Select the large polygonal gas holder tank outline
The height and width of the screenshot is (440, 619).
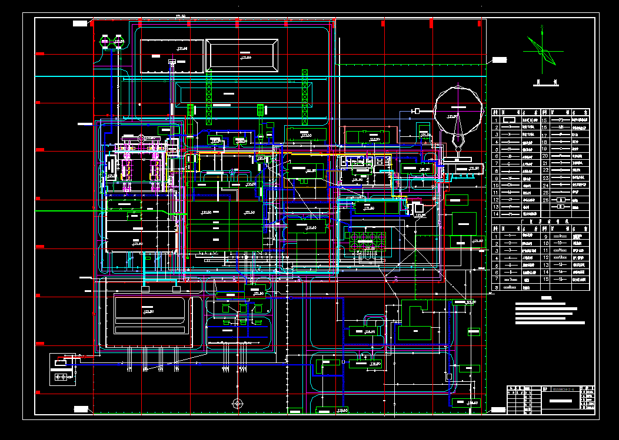coord(458,112)
